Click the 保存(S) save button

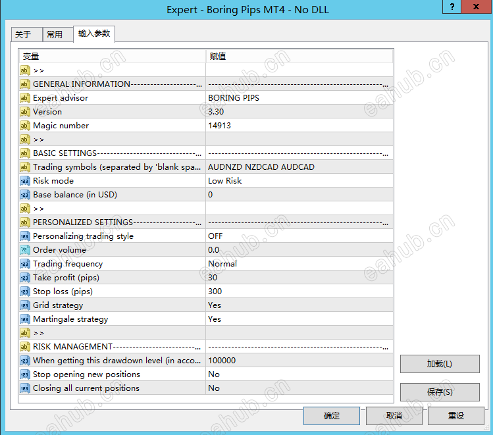point(440,392)
